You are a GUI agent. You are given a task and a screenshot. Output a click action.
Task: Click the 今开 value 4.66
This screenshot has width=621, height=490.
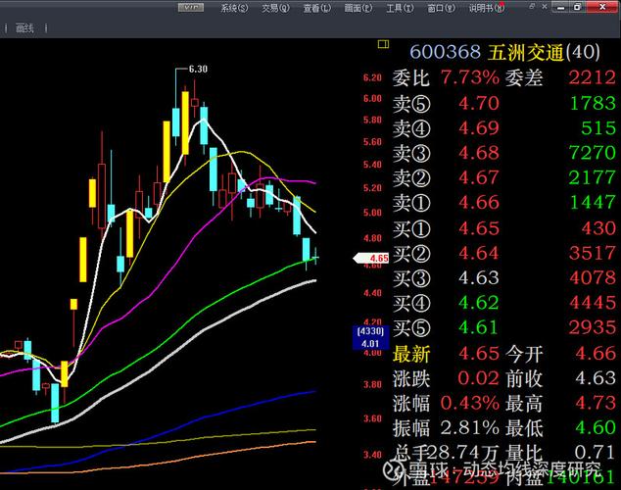596,354
